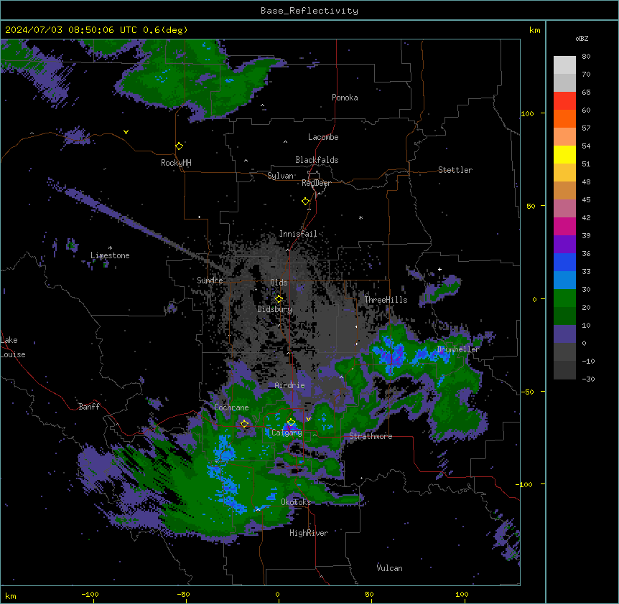This screenshot has height=604, width=619.
Task: Click the Strathmore label
Action: 371,436
